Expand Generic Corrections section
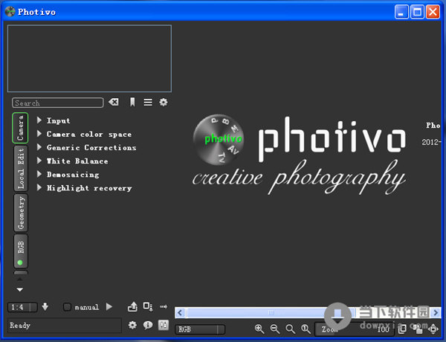The height and width of the screenshot is (342, 446). pyautogui.click(x=39, y=147)
